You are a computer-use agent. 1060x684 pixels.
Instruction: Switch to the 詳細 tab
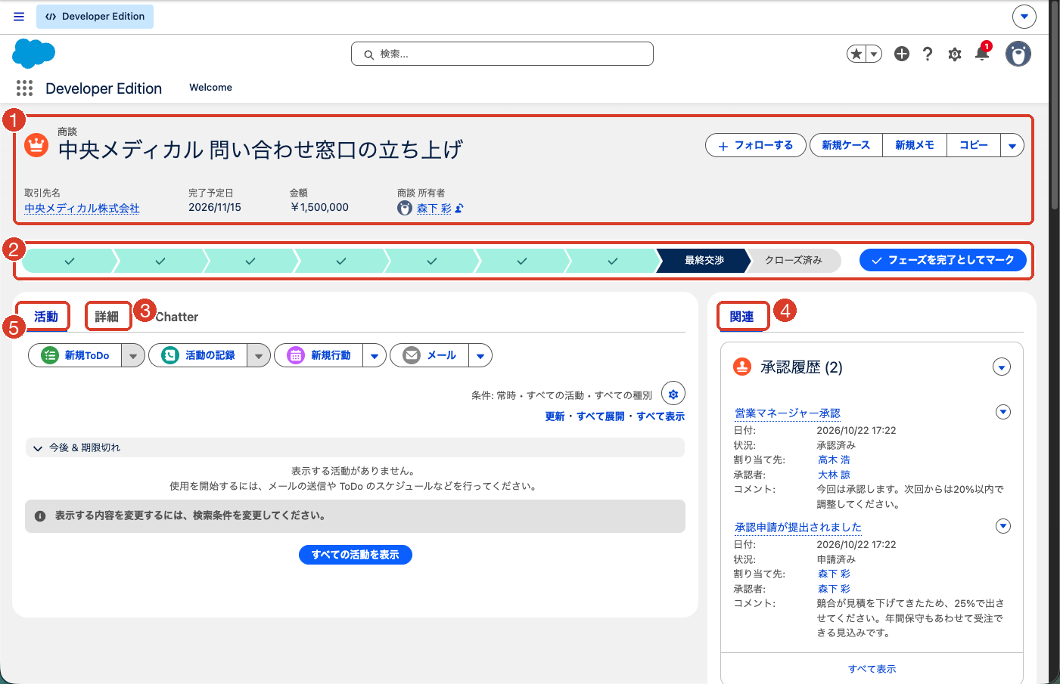pyautogui.click(x=107, y=317)
